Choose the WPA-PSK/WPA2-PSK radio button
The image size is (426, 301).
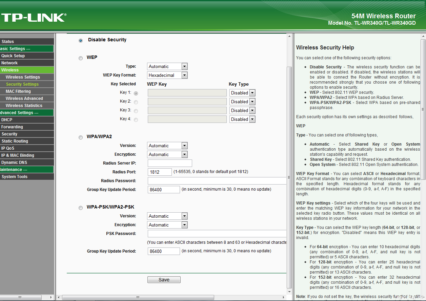(81, 208)
